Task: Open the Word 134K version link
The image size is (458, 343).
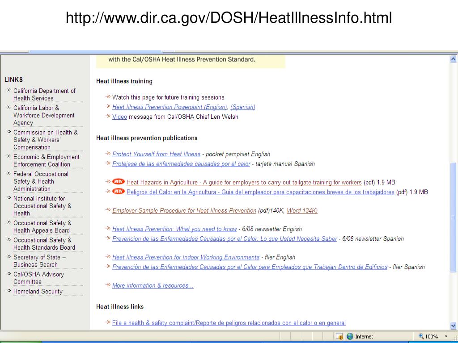Action: pyautogui.click(x=302, y=211)
